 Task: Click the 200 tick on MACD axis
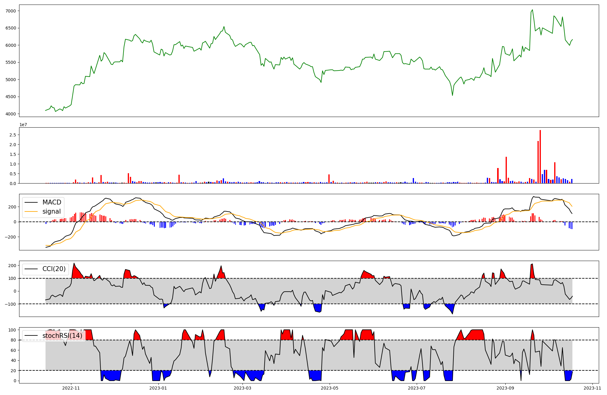pyautogui.click(x=12, y=207)
